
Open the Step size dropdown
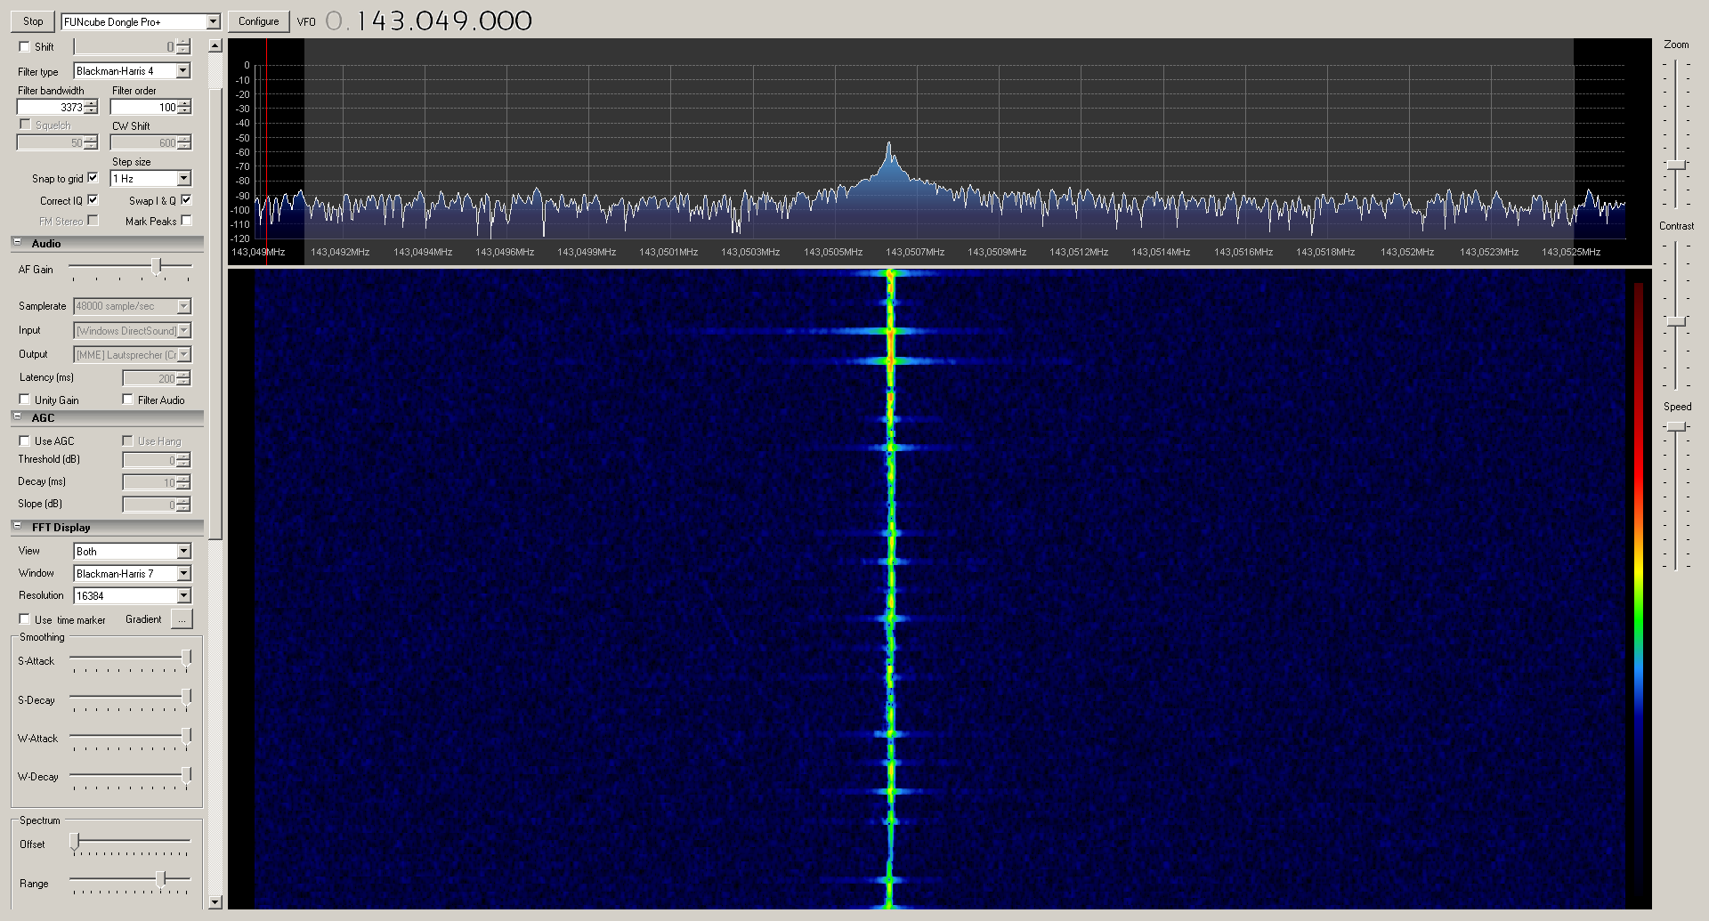pos(183,178)
